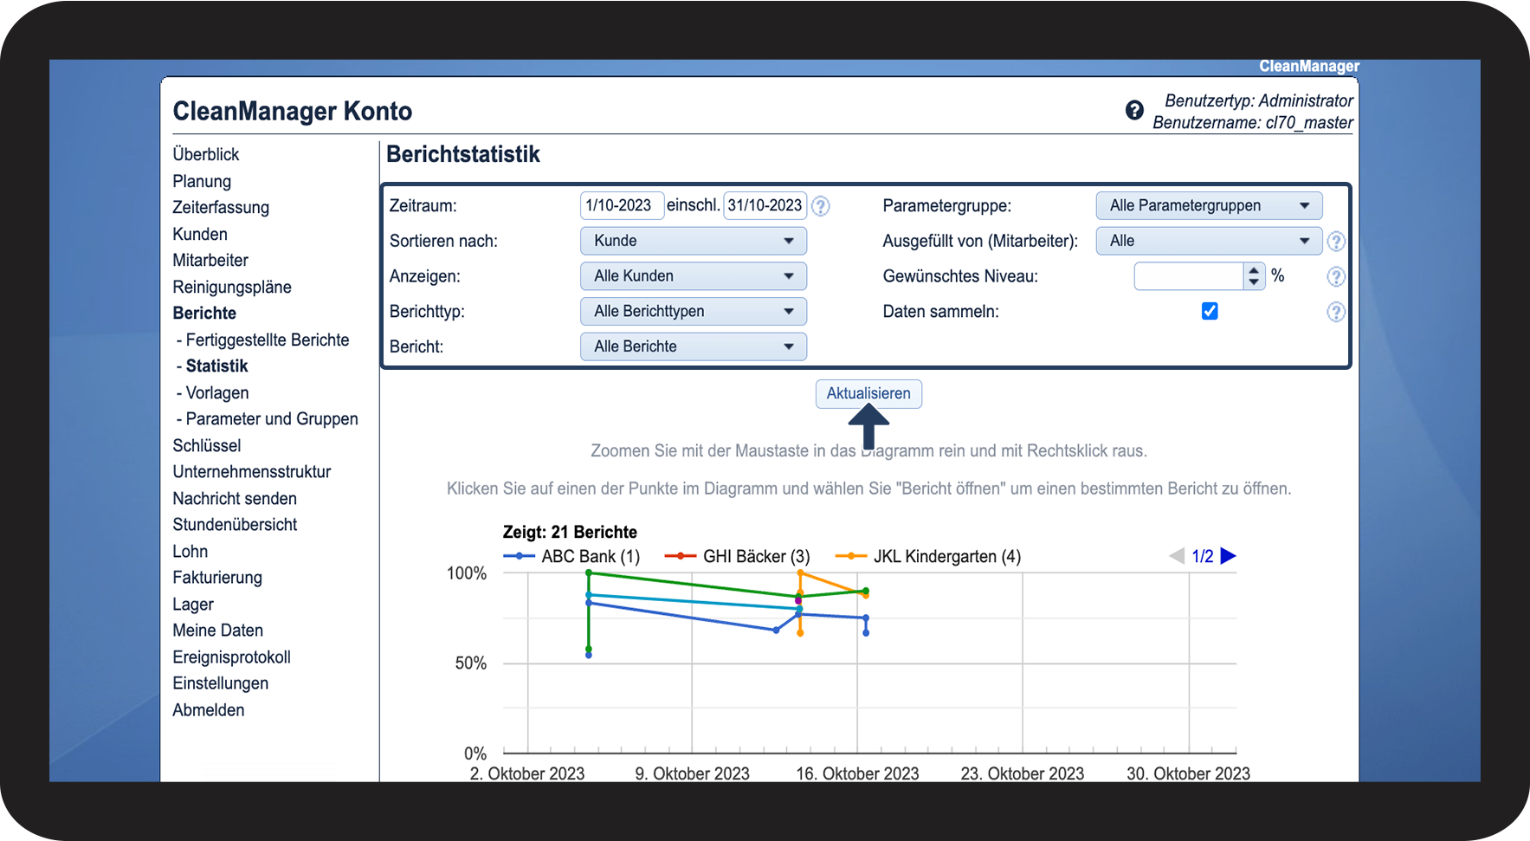Click the black help icon beside Benutzertyp
1530x841 pixels.
pyautogui.click(x=1134, y=111)
